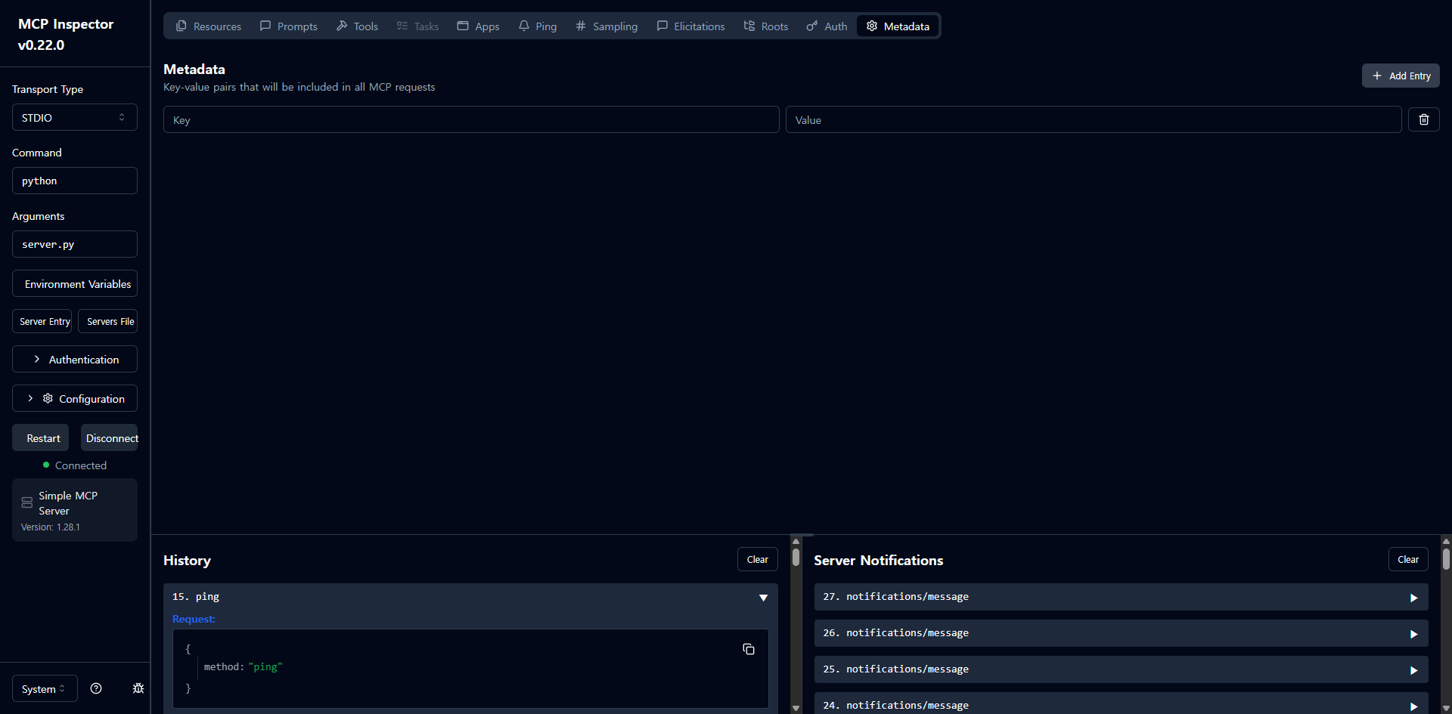Viewport: 1452px width, 714px height.
Task: Copy the ping request JSON
Action: point(749,649)
